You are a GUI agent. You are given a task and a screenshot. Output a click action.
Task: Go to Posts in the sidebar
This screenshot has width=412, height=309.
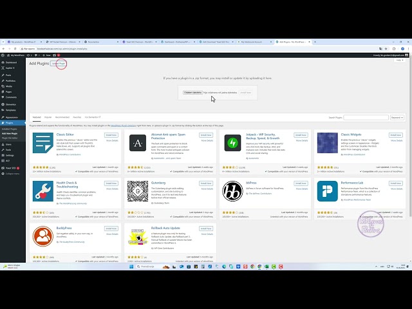pos(8,75)
